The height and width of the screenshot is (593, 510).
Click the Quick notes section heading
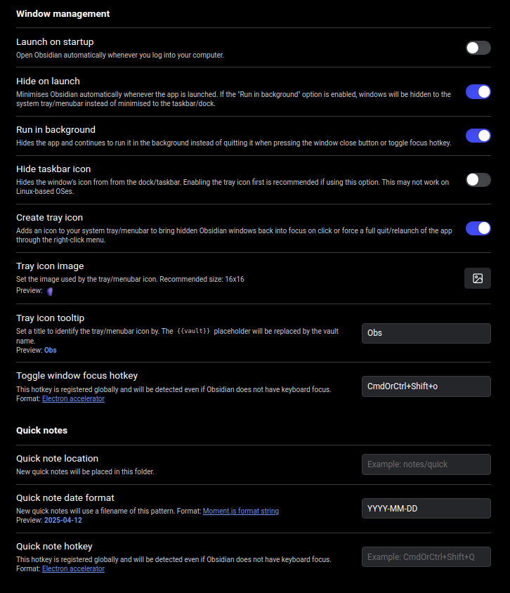(x=41, y=431)
